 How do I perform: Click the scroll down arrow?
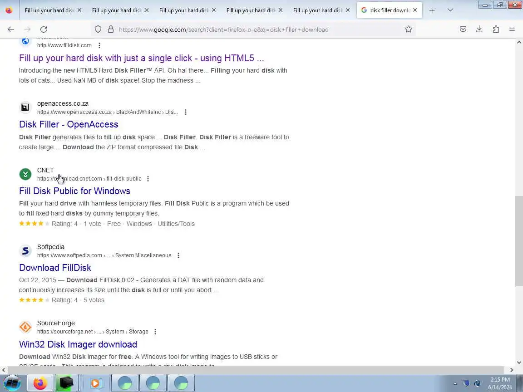(519, 363)
